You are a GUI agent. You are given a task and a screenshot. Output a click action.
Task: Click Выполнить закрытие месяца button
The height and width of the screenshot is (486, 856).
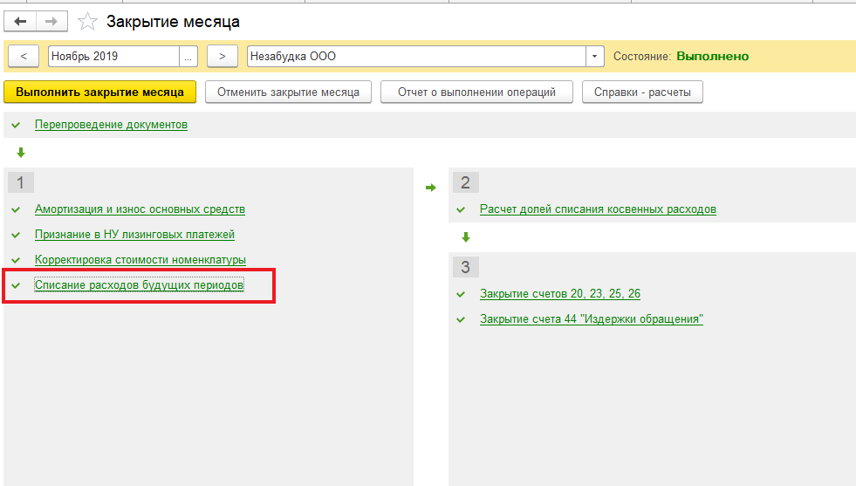coord(99,92)
